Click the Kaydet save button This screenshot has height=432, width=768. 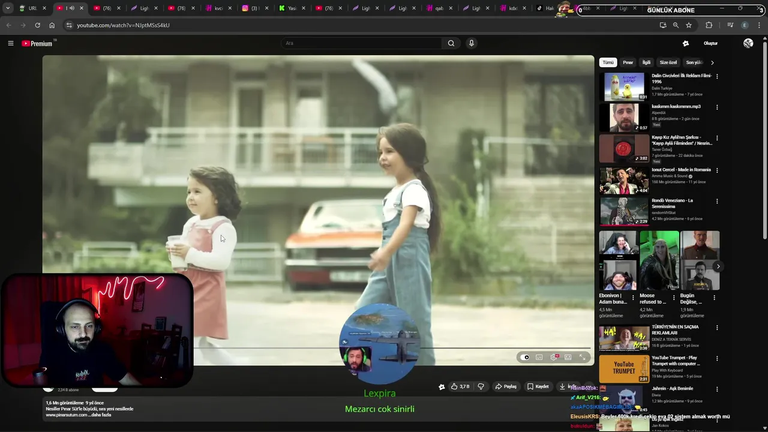tap(538, 386)
